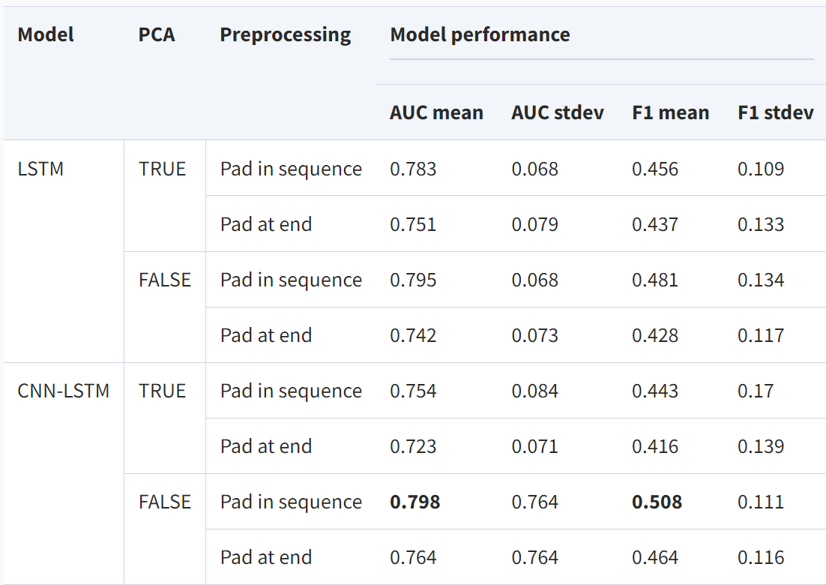Click the F1 stdev subheader

[x=775, y=112]
